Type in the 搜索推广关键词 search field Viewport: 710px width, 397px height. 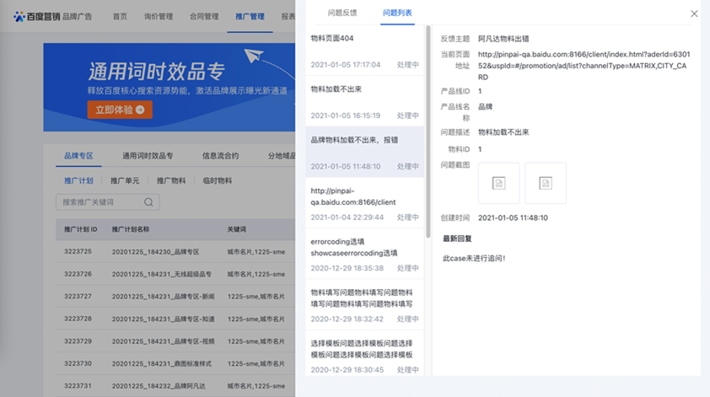(x=97, y=202)
